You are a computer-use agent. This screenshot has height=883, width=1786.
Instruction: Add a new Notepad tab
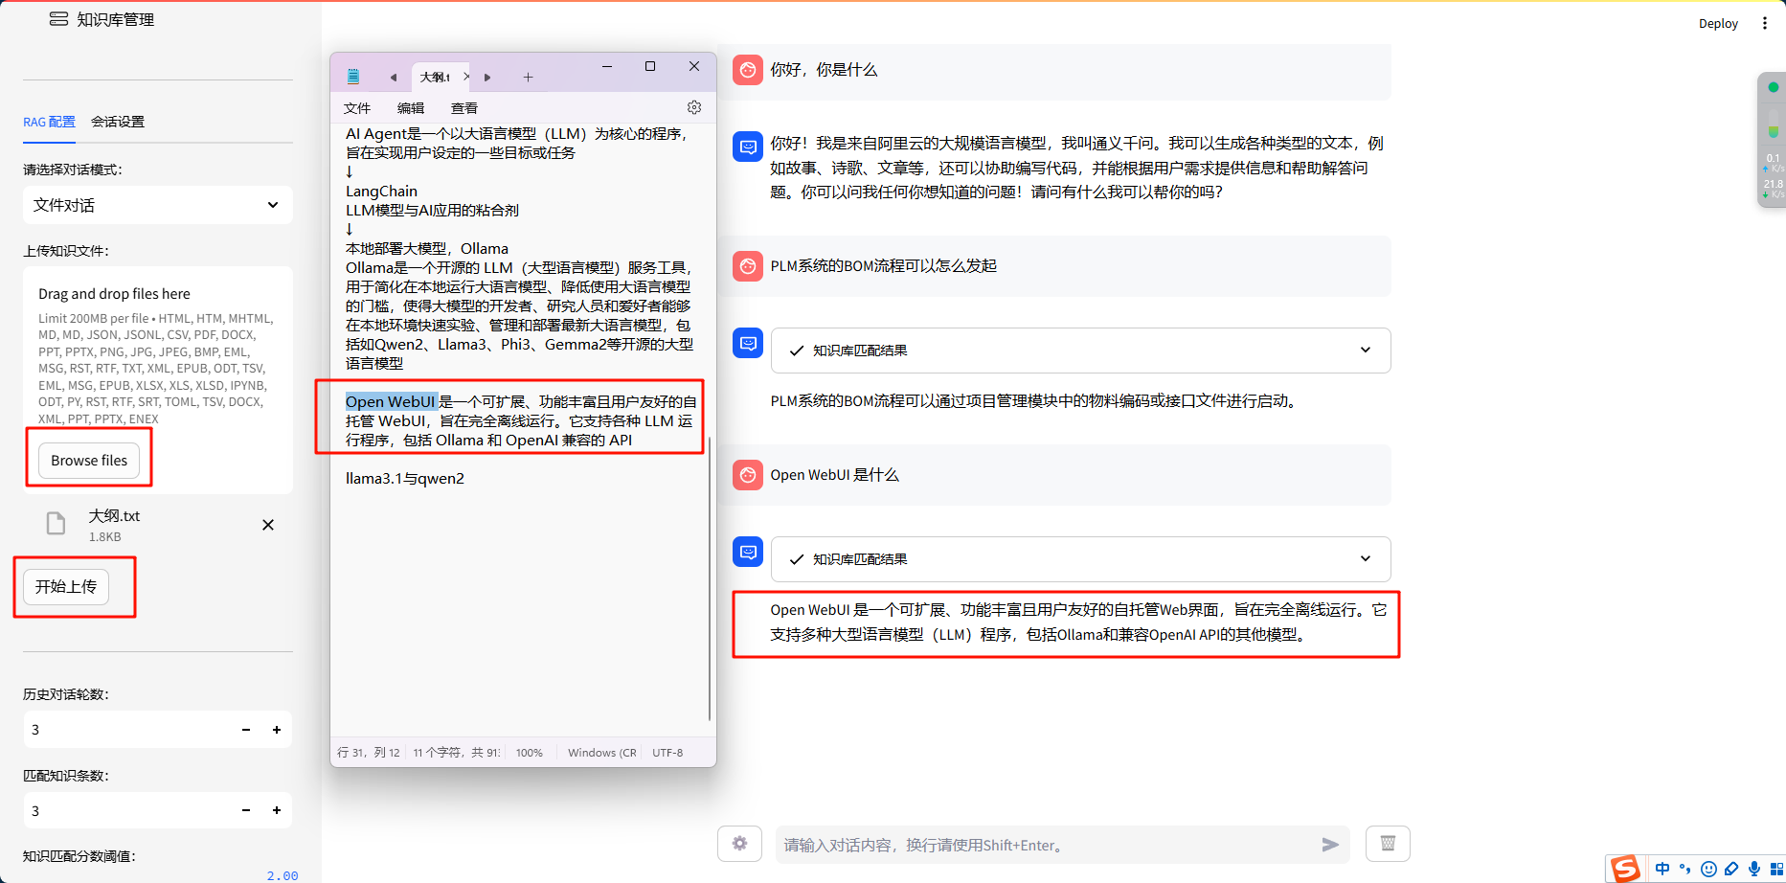coord(528,77)
